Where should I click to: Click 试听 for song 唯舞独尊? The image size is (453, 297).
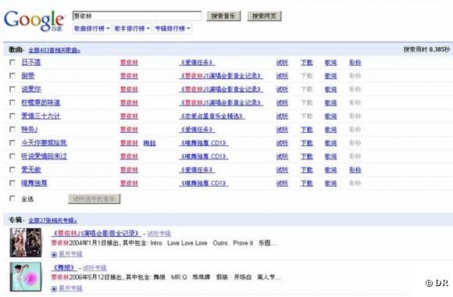pos(282,184)
